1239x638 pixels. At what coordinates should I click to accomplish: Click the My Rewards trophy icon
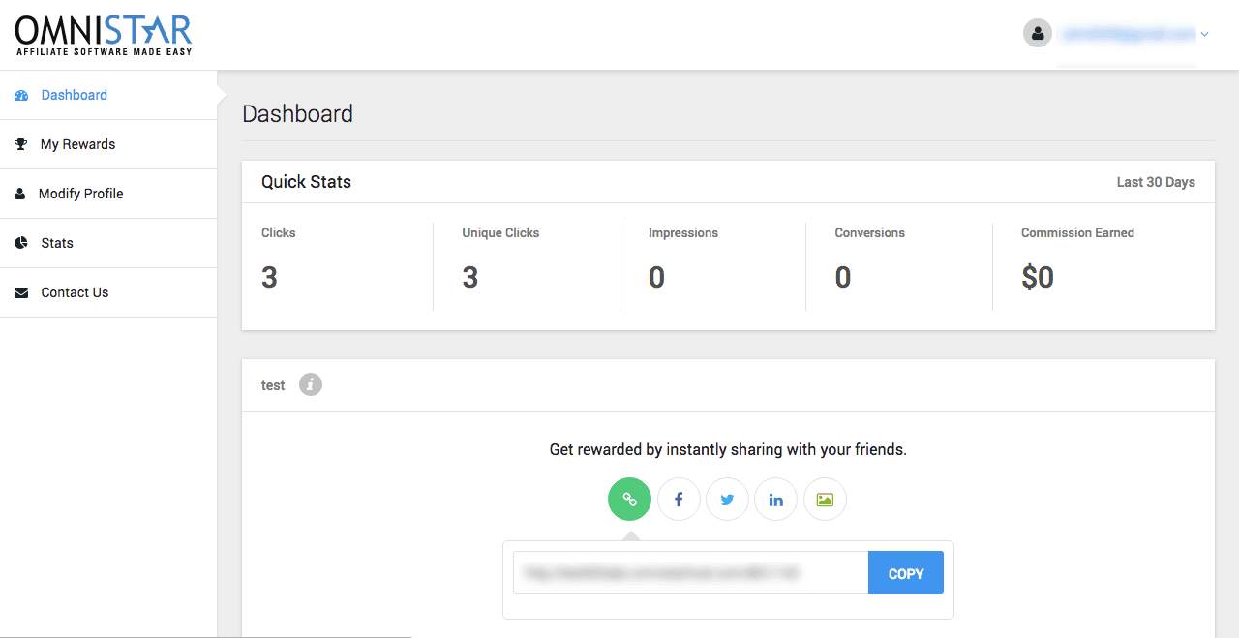[21, 144]
